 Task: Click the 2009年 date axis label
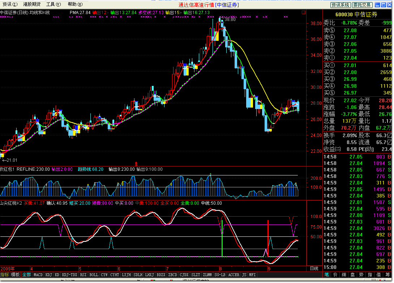[x=8, y=269]
